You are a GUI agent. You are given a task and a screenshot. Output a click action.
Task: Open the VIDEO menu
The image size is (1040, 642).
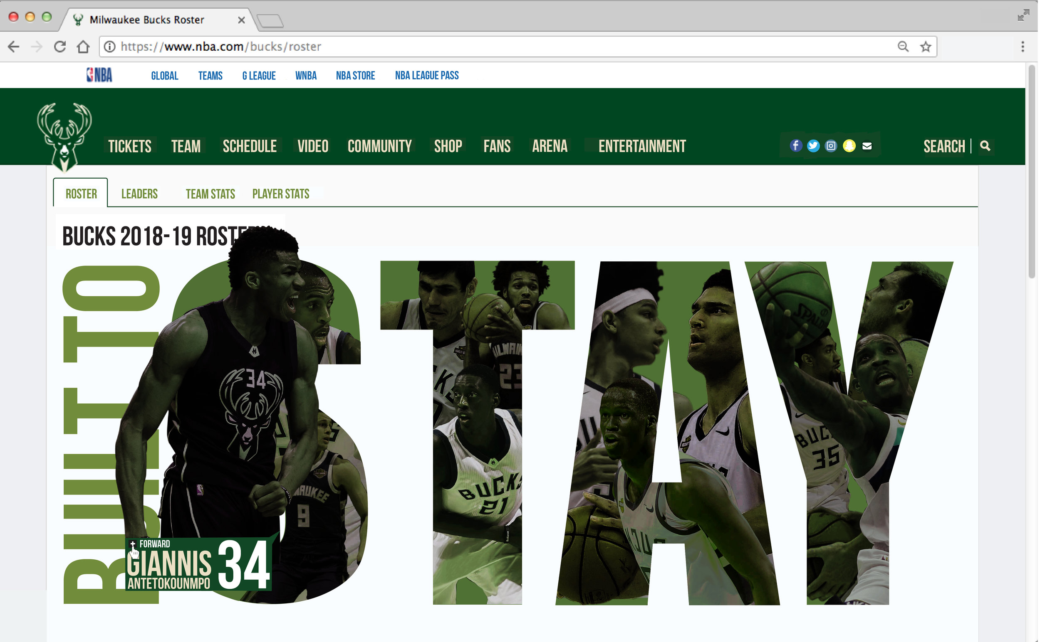[313, 146]
